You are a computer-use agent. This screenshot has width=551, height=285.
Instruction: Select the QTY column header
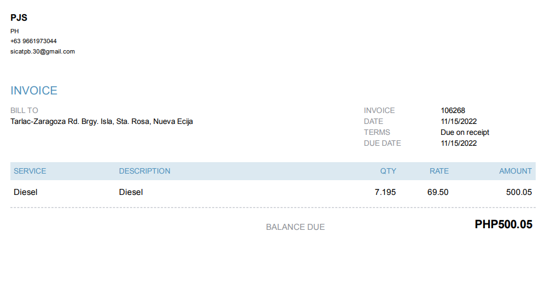click(388, 171)
